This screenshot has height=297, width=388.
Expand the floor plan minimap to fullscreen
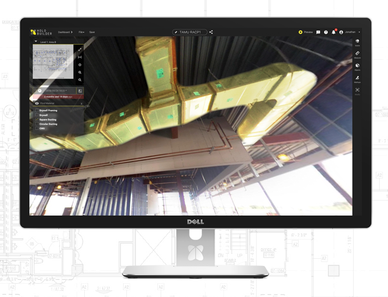(80, 49)
